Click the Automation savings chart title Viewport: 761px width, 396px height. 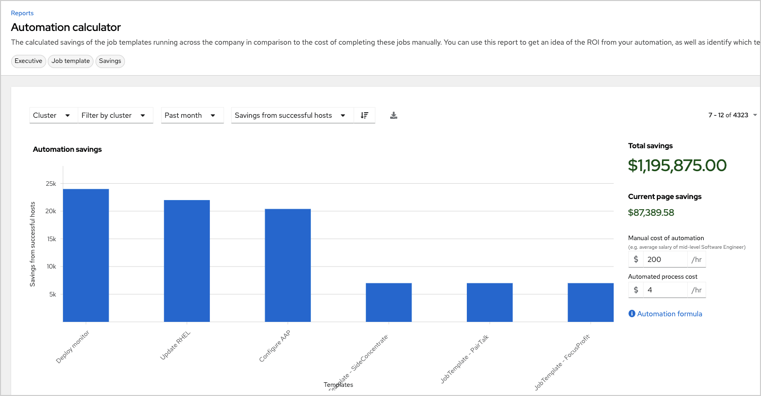[68, 149]
